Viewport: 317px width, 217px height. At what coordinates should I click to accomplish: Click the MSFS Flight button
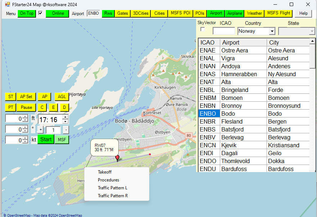click(x=278, y=13)
